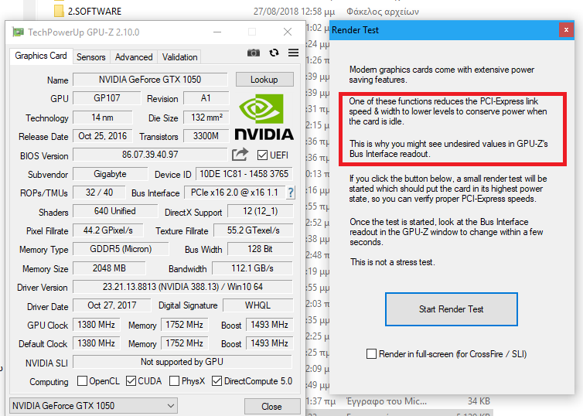
Task: Click the Technology field 14 nm
Action: [103, 118]
